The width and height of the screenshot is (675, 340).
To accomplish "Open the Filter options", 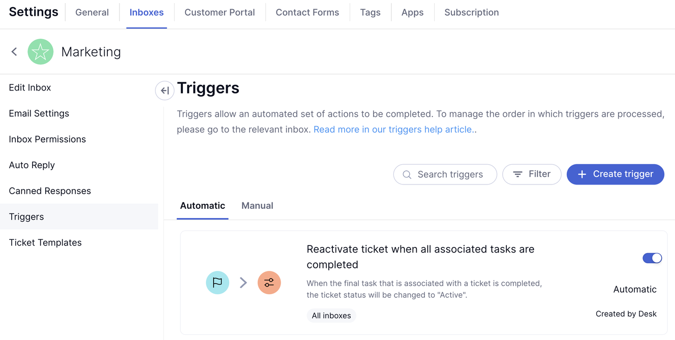I will [x=532, y=174].
